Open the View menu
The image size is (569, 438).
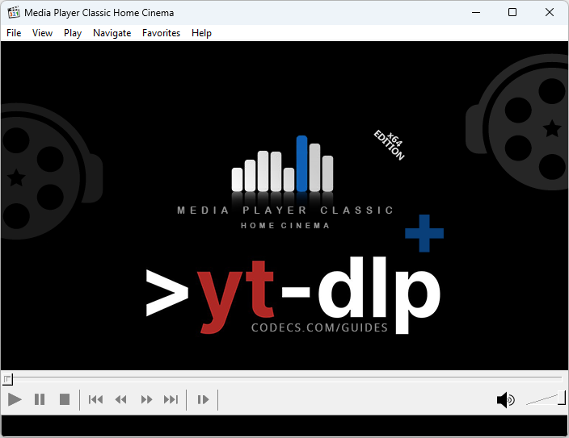tap(42, 33)
